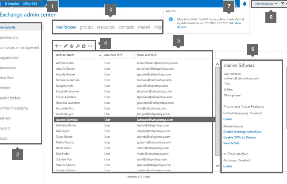Open the resources tab
Screen dimensions: 287x184
point(106,27)
